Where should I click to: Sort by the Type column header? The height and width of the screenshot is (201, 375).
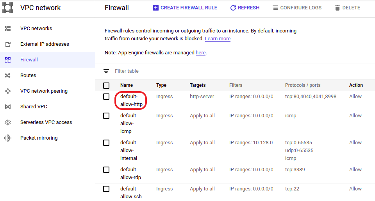click(161, 85)
